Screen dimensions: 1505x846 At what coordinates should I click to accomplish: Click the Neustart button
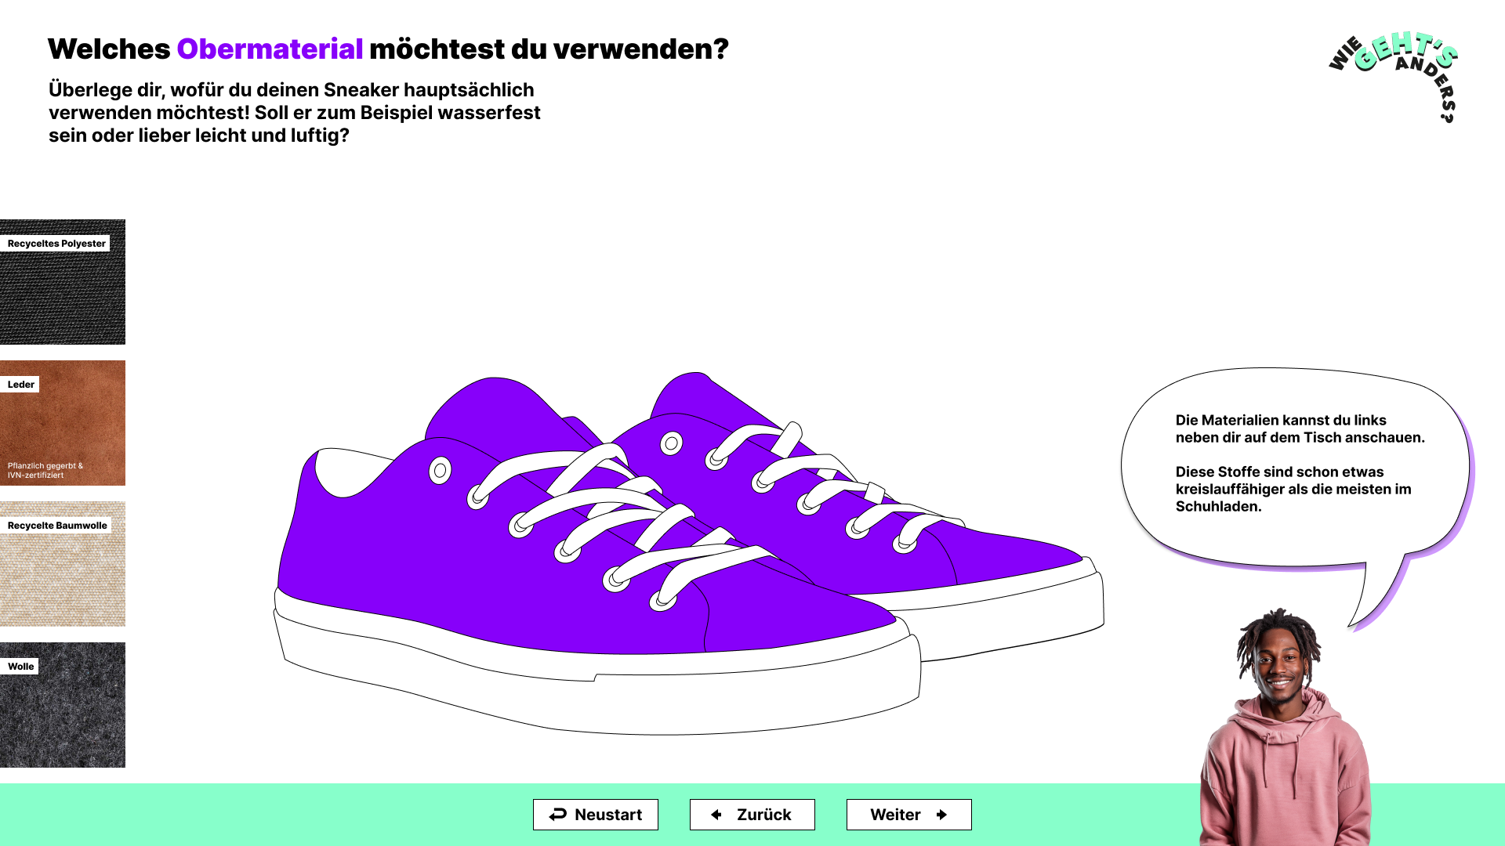[596, 815]
